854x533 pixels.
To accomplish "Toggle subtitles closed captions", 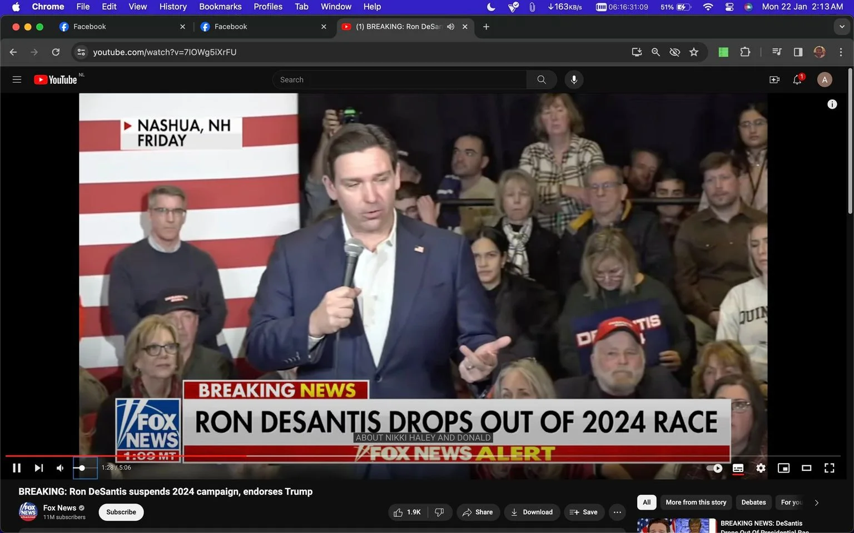I will pyautogui.click(x=738, y=468).
